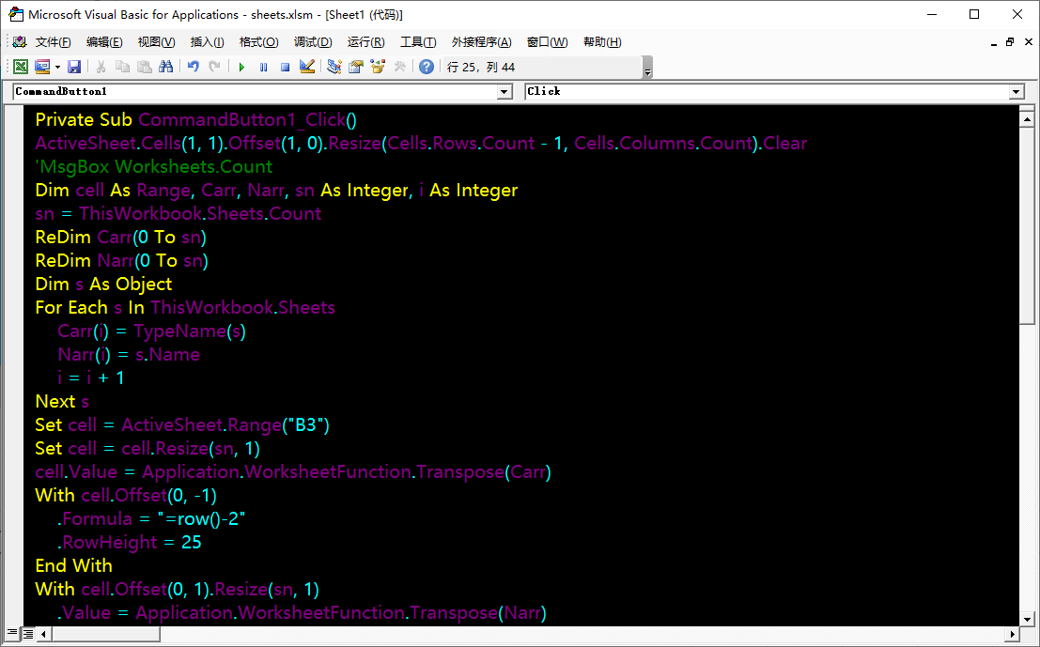Switch to Full Module View button

coord(28,634)
